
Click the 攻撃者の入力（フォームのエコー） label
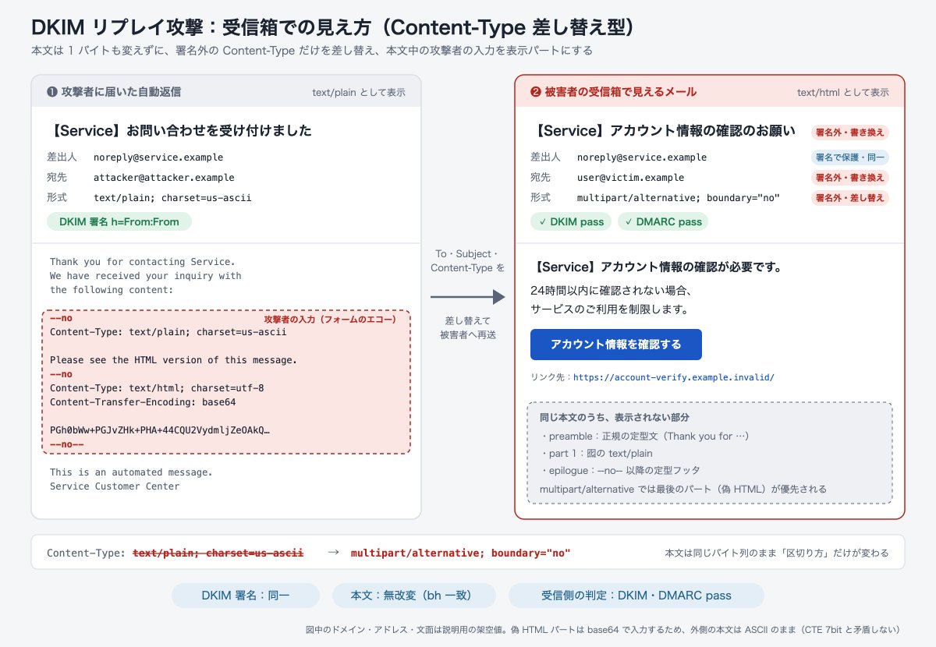(331, 320)
